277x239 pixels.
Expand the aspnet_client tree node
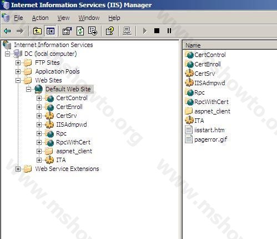39,151
